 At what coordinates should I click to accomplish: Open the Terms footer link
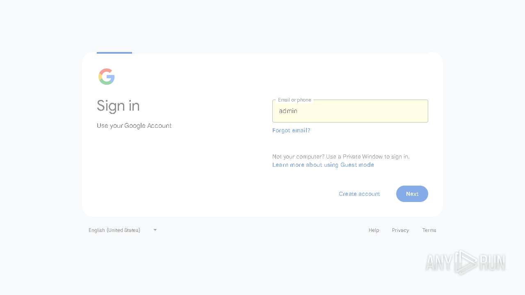[429, 230]
